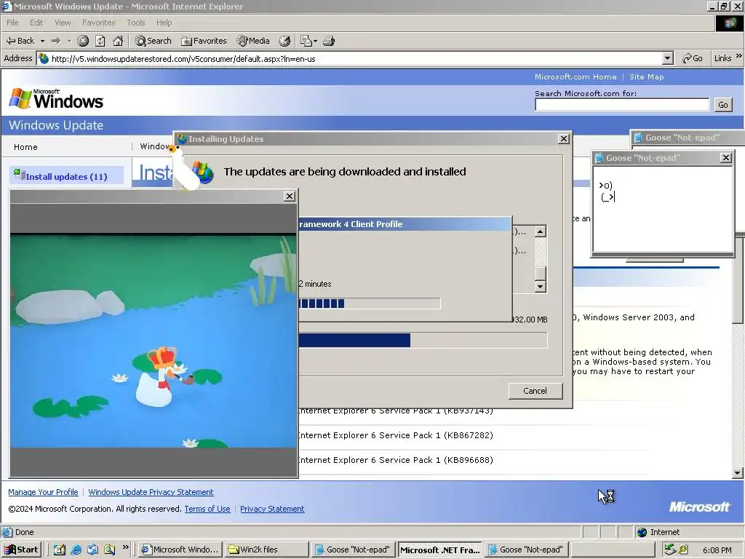
Task: Launch Internet Explorer from quick launch
Action: pos(76,550)
